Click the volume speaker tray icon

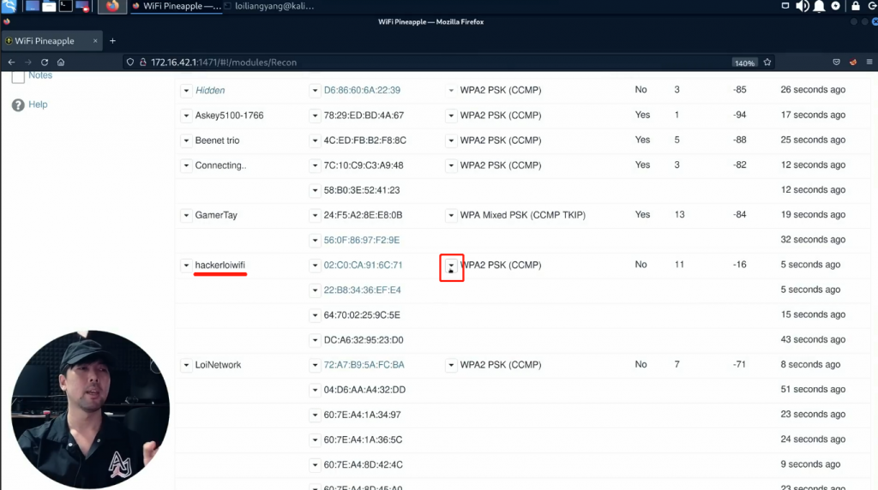point(802,6)
